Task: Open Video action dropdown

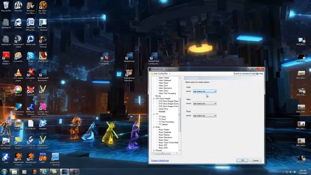Action: 205,104
